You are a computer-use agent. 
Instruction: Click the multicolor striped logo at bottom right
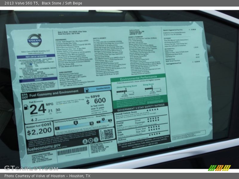click(219, 168)
